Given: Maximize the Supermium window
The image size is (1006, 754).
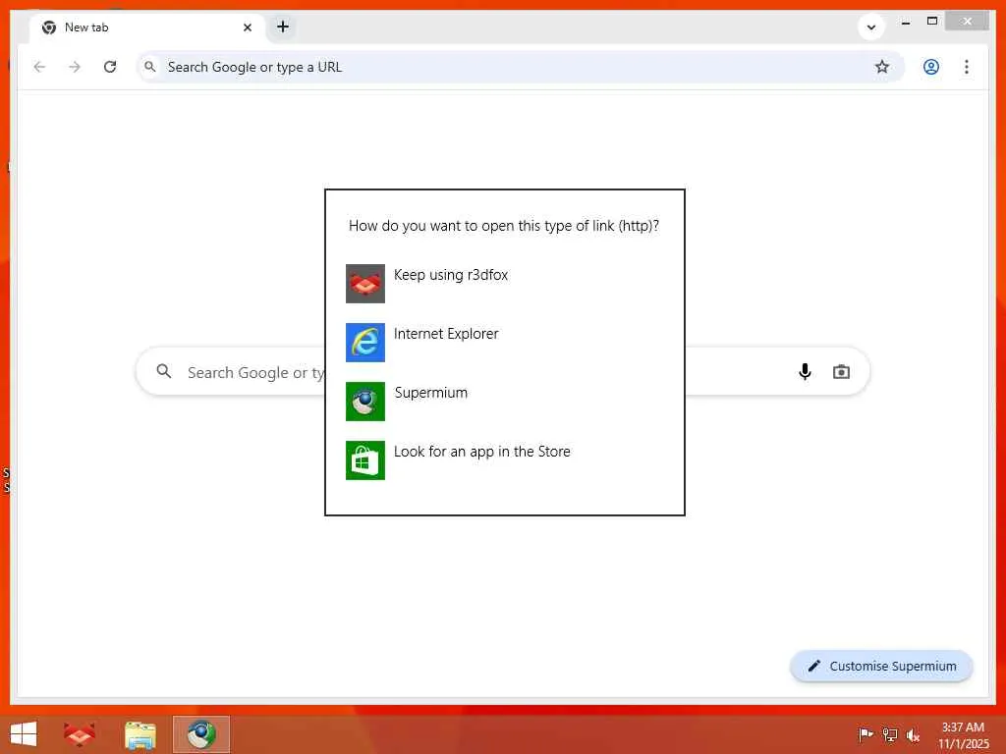Looking at the screenshot, I should pyautogui.click(x=932, y=22).
